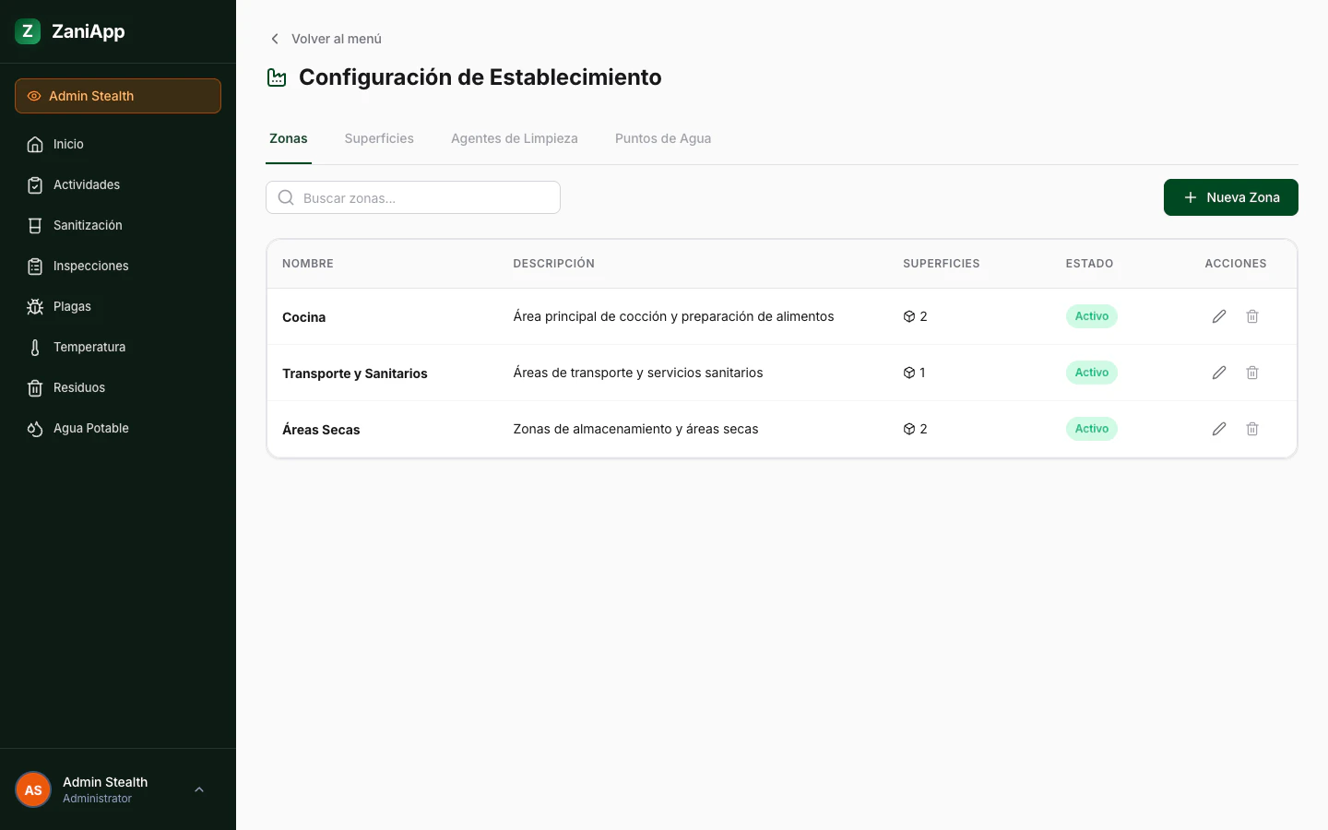Click the factory icon beside the page title
The width and height of the screenshot is (1328, 830).
(277, 77)
